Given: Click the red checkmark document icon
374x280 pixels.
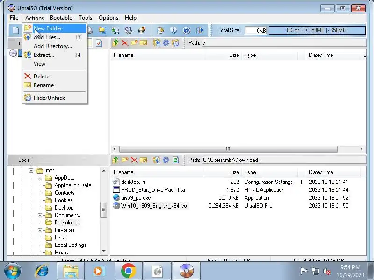Looking at the screenshot, I should point(99,43).
